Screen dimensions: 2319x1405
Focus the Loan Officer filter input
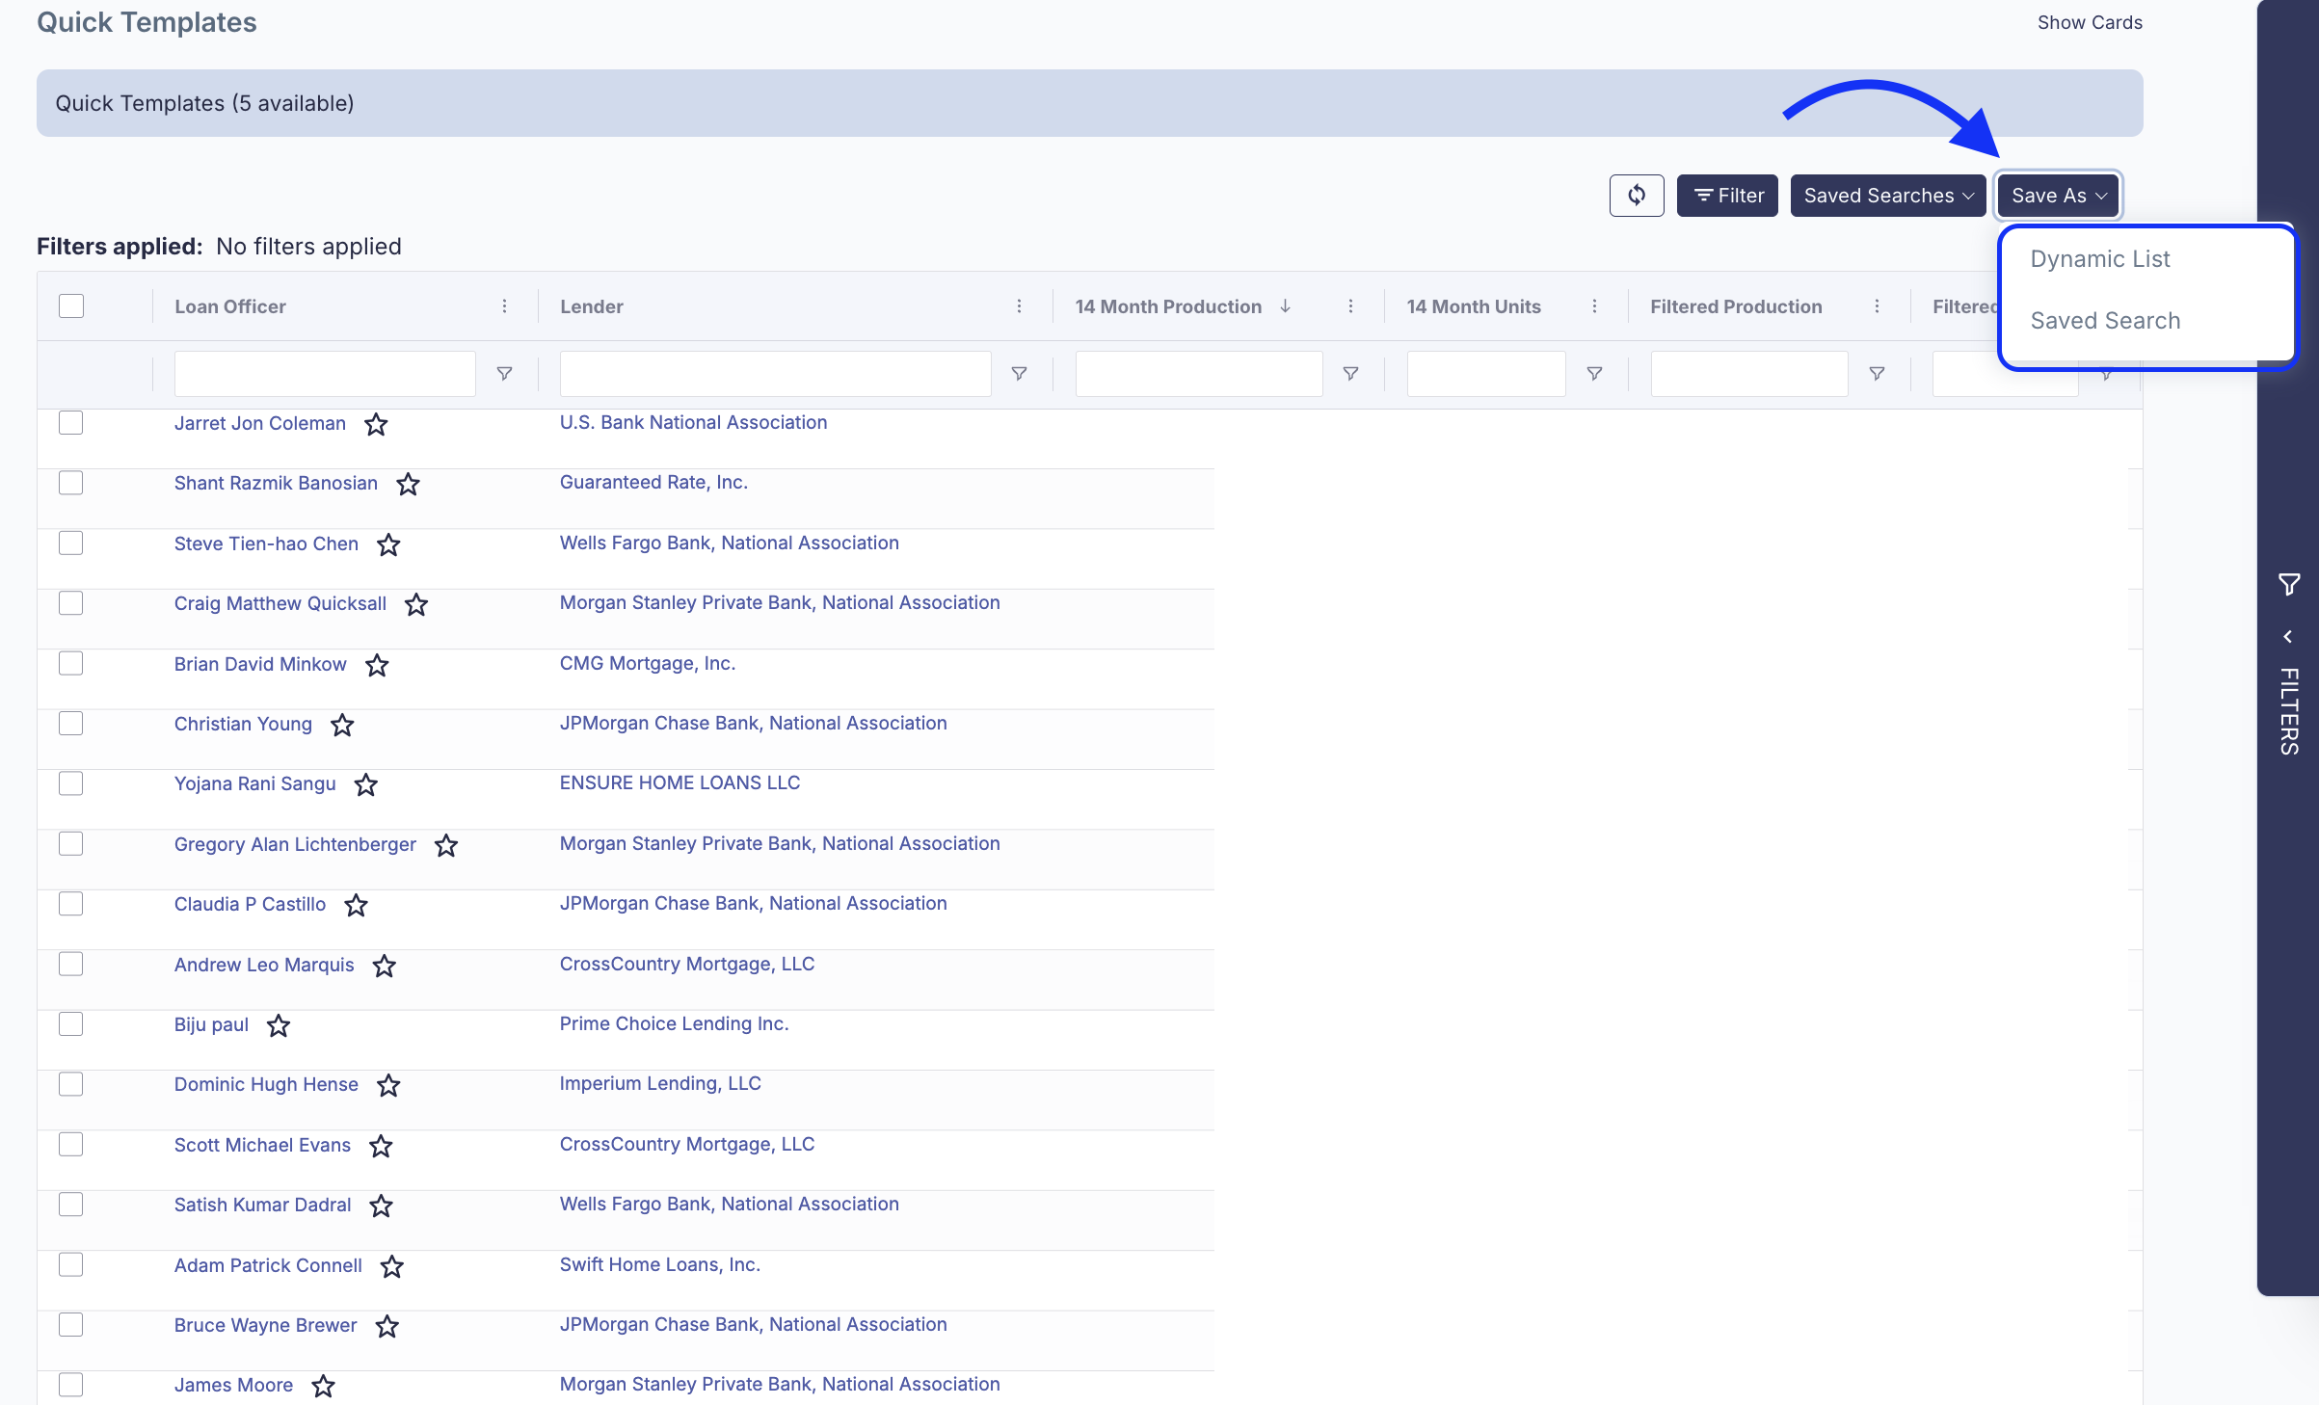click(325, 374)
